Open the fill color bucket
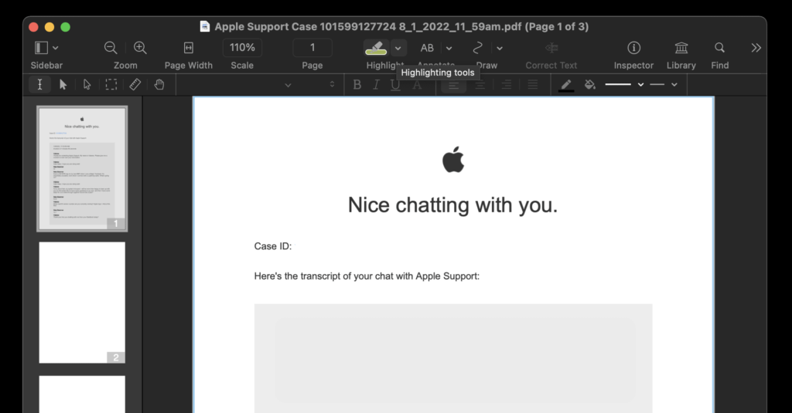Screen dimensions: 792x413 (589, 85)
